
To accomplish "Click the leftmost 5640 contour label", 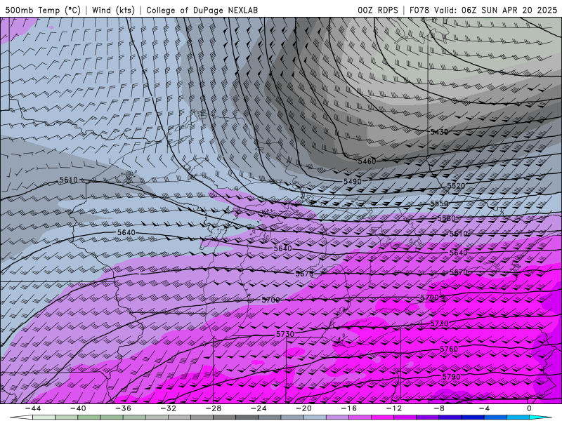I will (126, 233).
